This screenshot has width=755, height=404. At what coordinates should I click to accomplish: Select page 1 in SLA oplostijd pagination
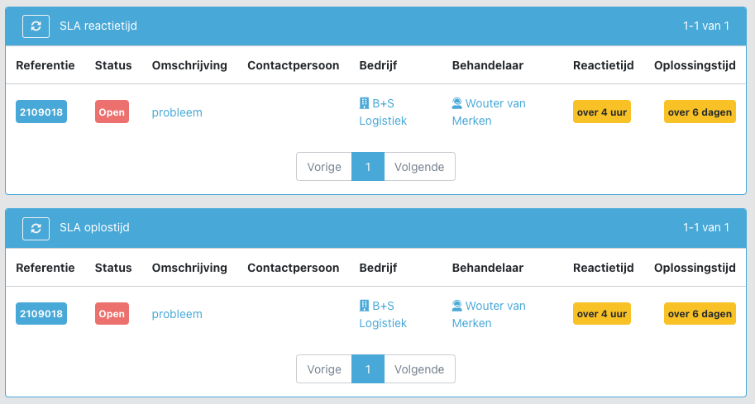(368, 369)
